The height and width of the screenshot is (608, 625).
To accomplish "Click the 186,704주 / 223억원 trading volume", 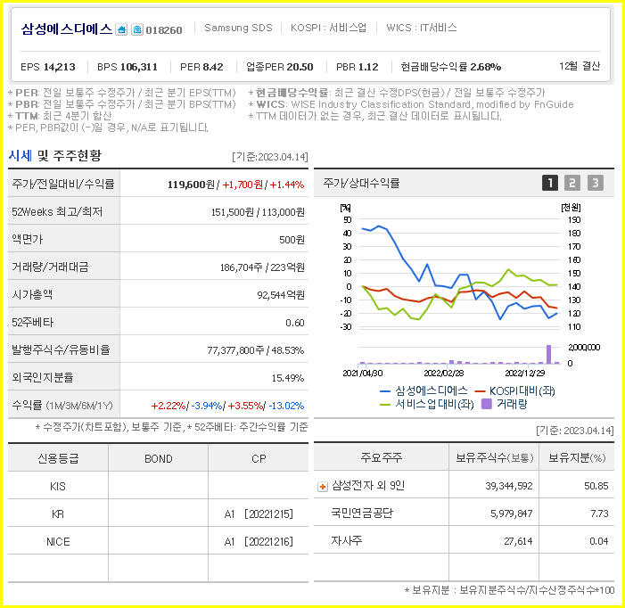I will coord(262,267).
